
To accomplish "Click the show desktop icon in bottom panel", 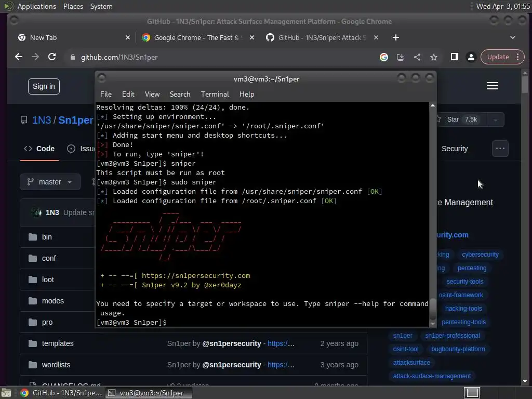I will tap(6, 393).
